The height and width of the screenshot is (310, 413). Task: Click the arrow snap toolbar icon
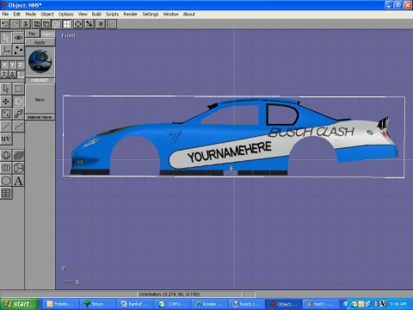(89, 24)
